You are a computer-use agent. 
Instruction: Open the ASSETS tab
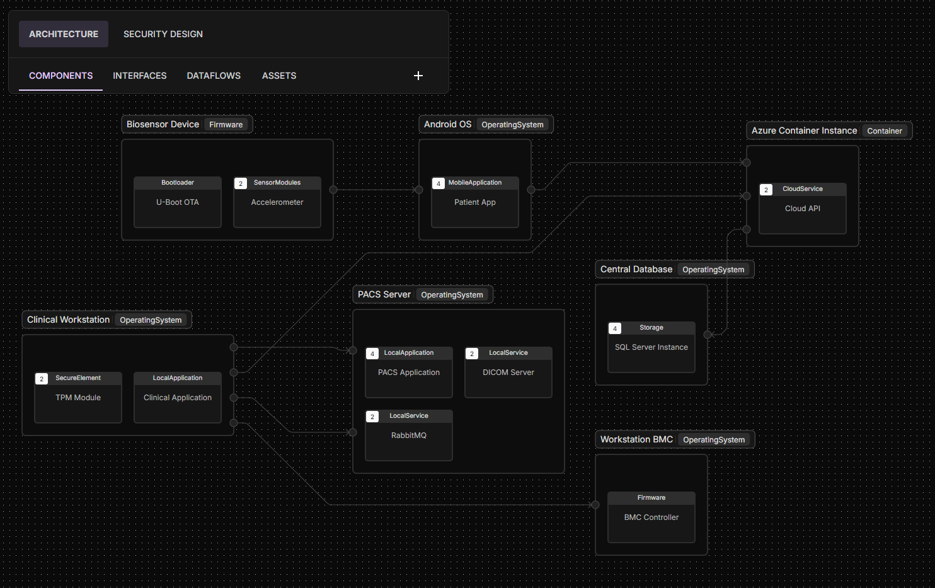(279, 76)
